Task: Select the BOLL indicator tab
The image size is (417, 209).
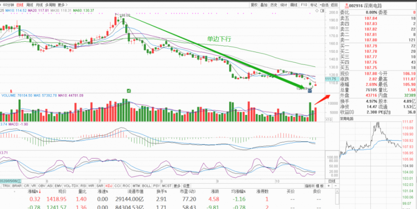Action: [146, 186]
